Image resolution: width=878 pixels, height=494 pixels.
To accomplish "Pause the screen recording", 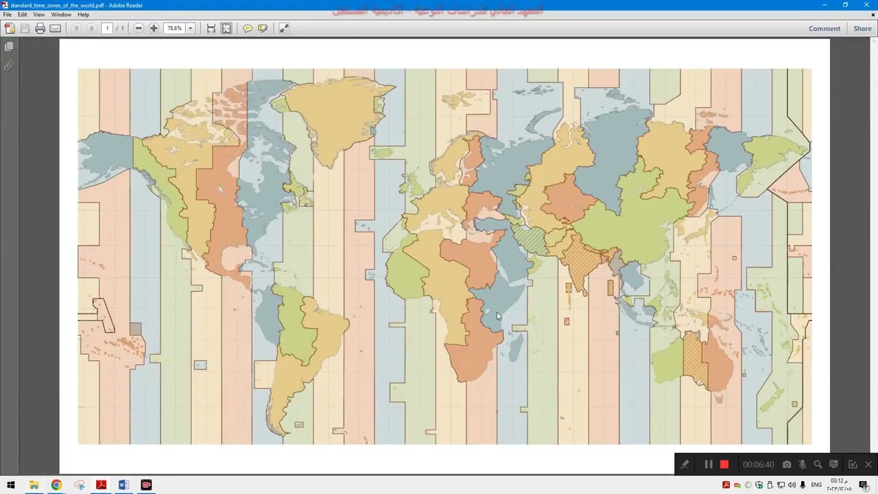I will (x=709, y=464).
